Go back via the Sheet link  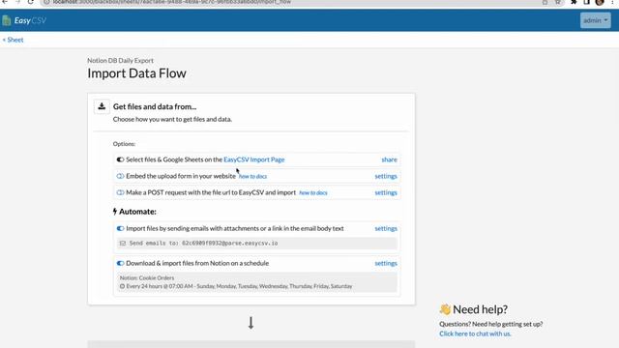(13, 40)
